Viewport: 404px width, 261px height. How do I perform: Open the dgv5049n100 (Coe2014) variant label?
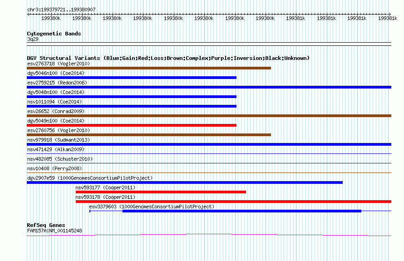[56, 121]
